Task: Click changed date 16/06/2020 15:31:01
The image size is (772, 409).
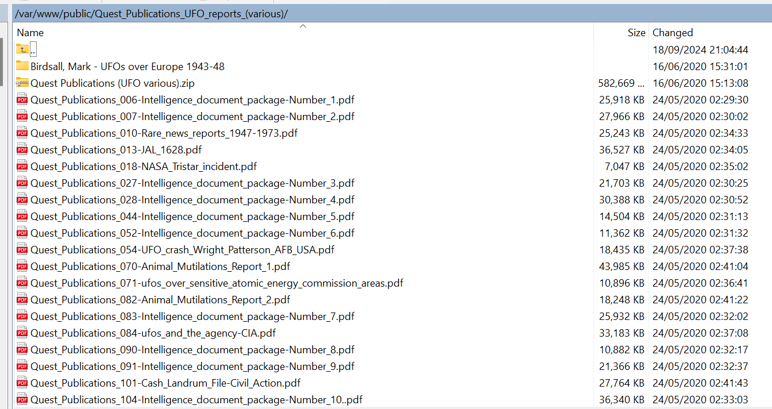Action: click(x=701, y=67)
